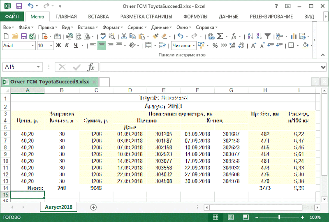Image resolution: width=329 pixels, height=222 pixels.
Task: Copy selection with the copy icon
Action: 132,36
